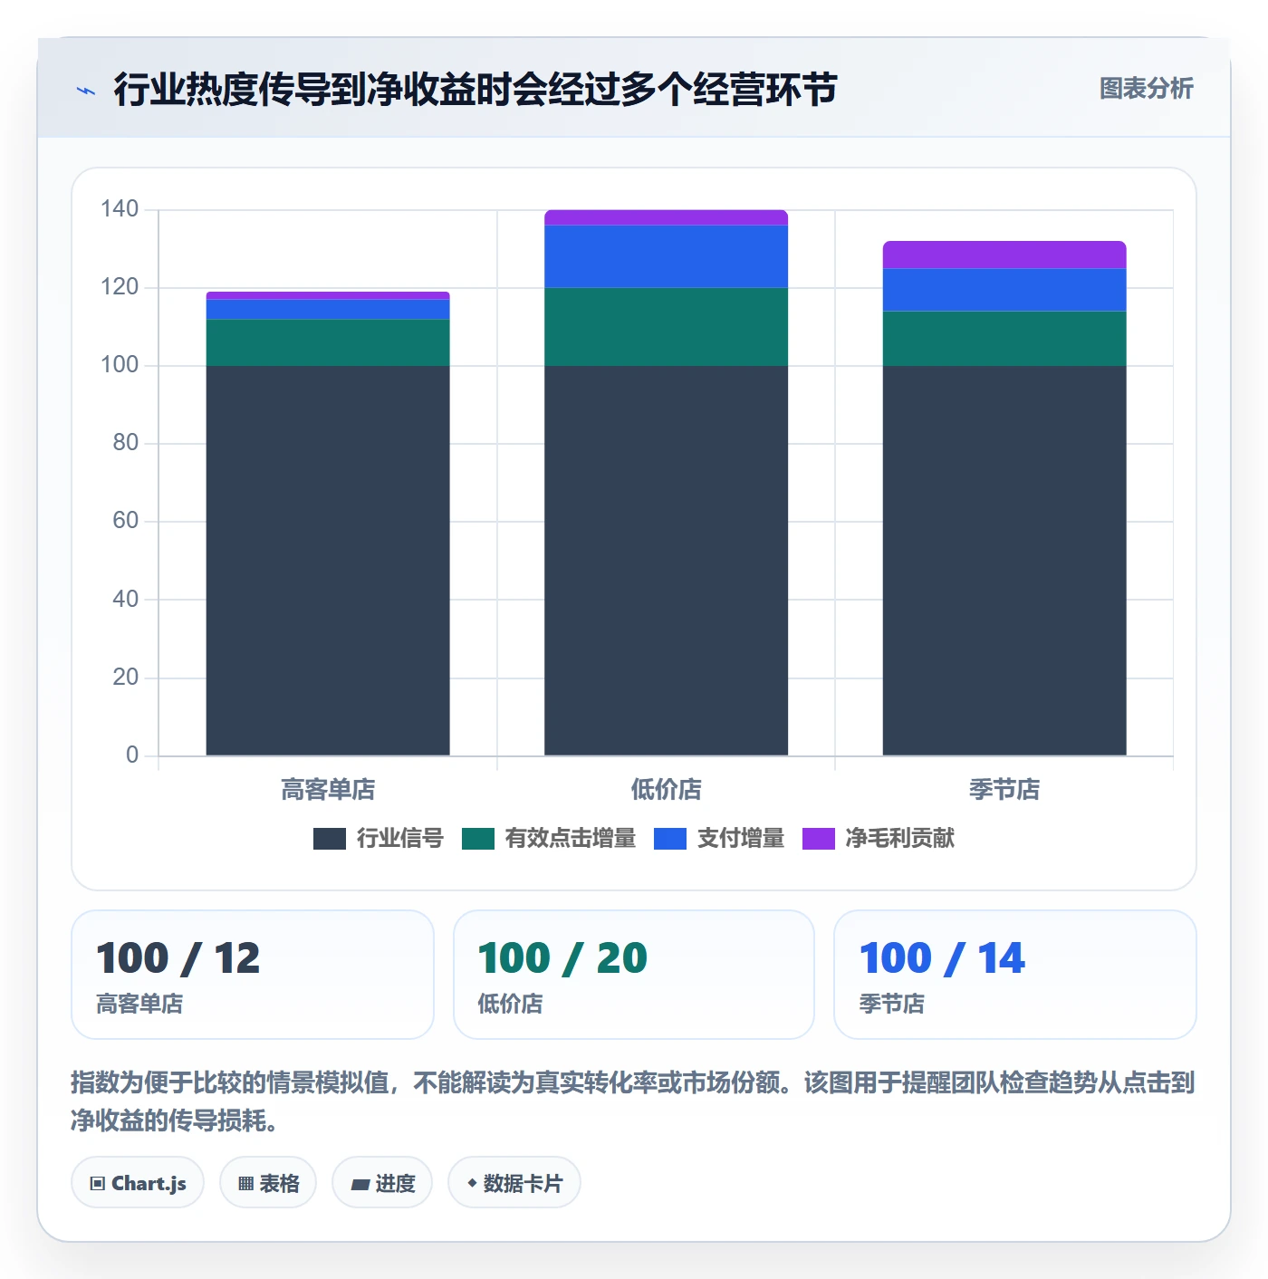
Task: Toggle the 支付增量 legend color swatch
Action: coord(670,839)
